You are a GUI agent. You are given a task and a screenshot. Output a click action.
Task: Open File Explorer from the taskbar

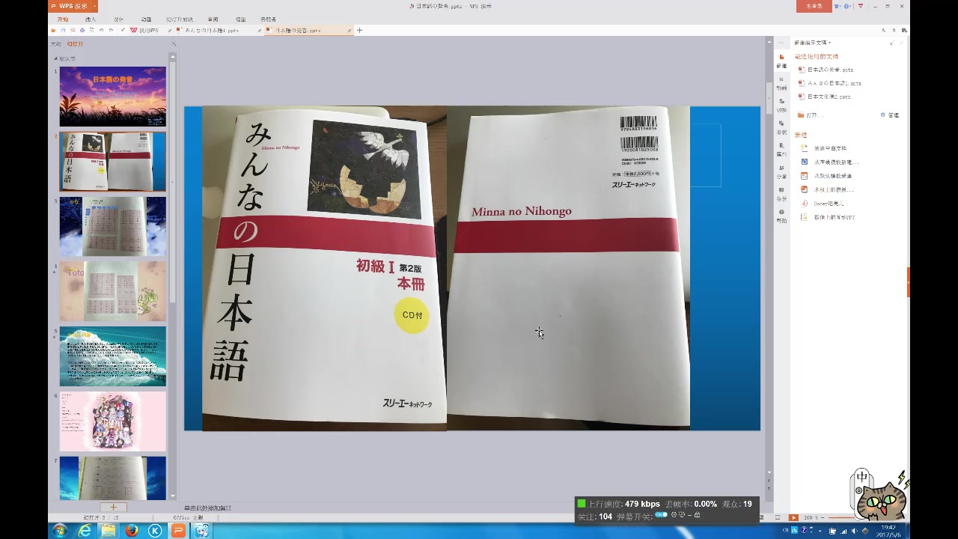pos(109,531)
